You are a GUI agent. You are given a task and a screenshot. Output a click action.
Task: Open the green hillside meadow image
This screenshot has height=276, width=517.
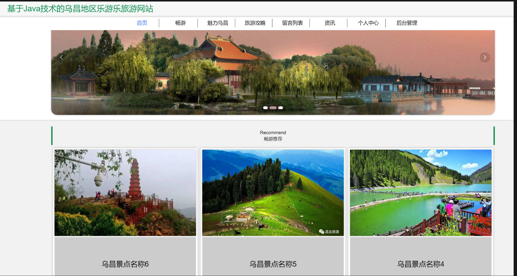coord(273,193)
